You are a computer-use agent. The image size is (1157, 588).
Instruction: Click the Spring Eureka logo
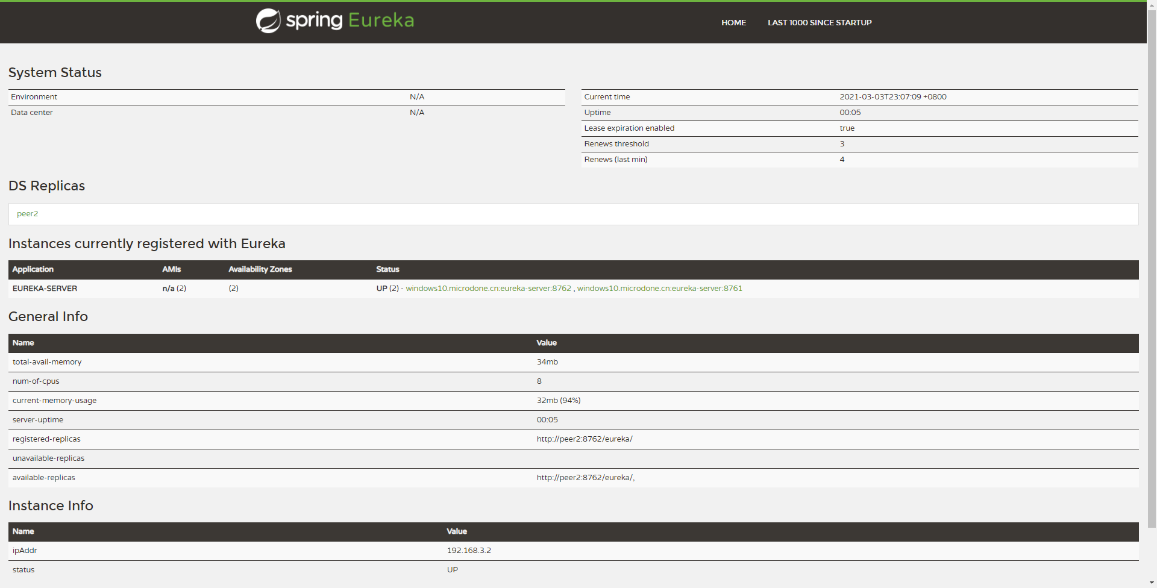335,20
